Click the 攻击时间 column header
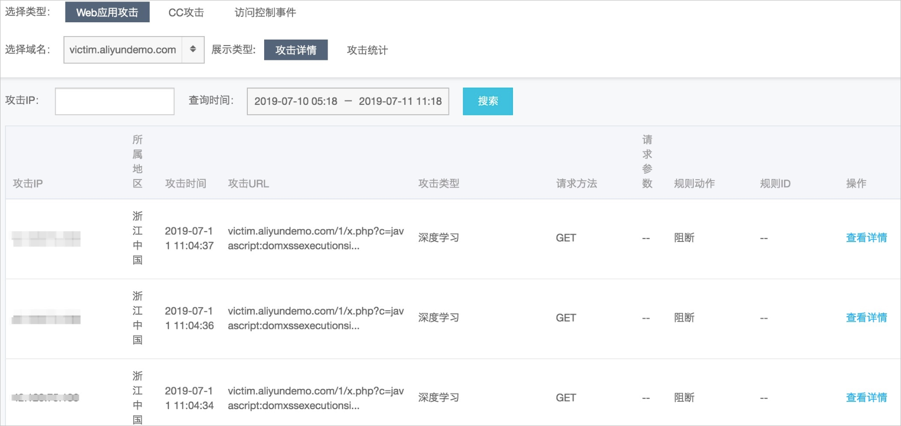 click(x=185, y=184)
